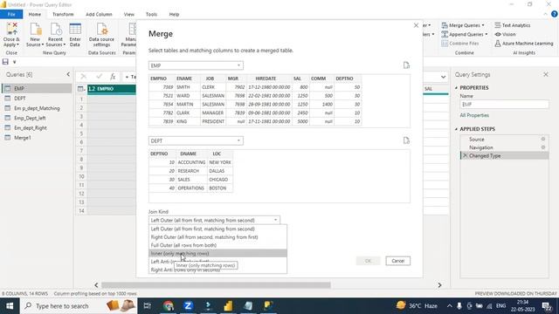Close the Query Settings pane

click(545, 74)
